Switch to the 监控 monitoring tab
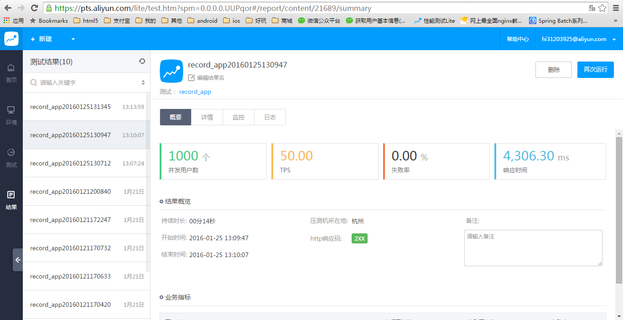 [239, 117]
